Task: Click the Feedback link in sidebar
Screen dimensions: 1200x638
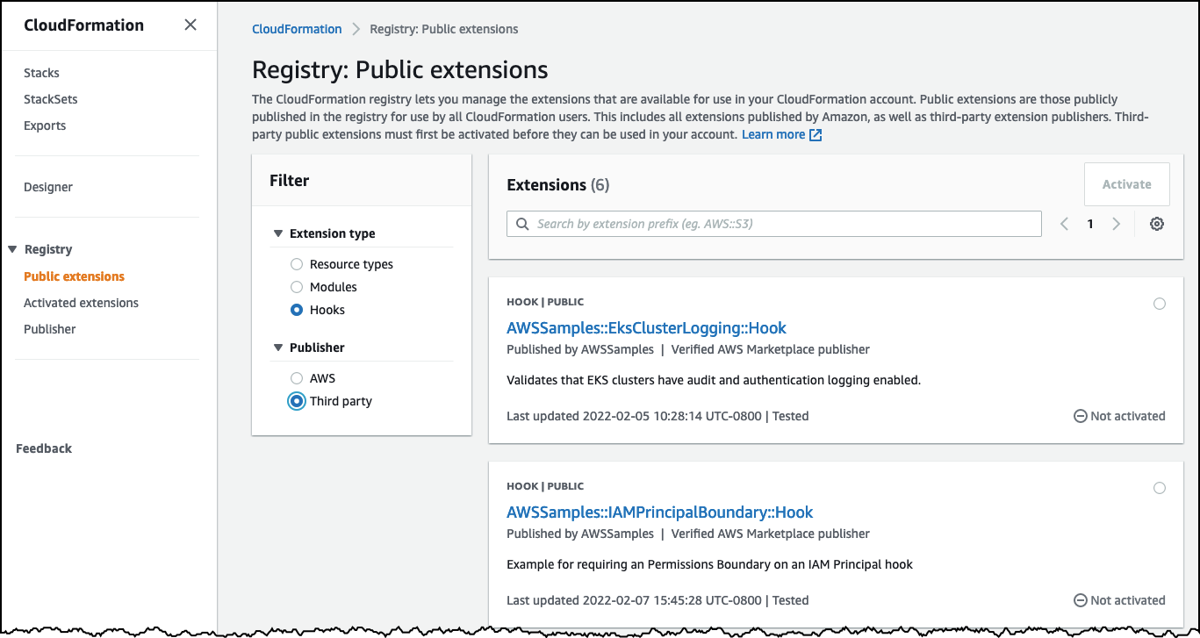Action: coord(44,448)
